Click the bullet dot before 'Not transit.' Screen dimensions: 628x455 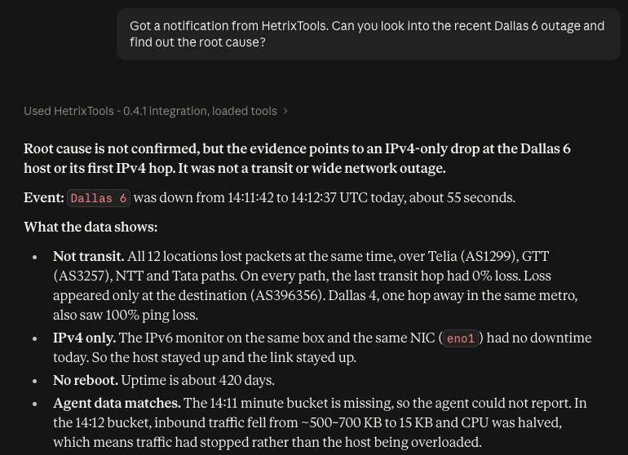35,257
